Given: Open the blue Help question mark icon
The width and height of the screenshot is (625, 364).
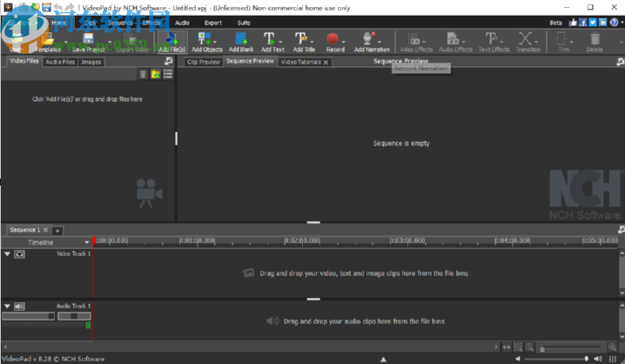Looking at the screenshot, I should [x=614, y=23].
